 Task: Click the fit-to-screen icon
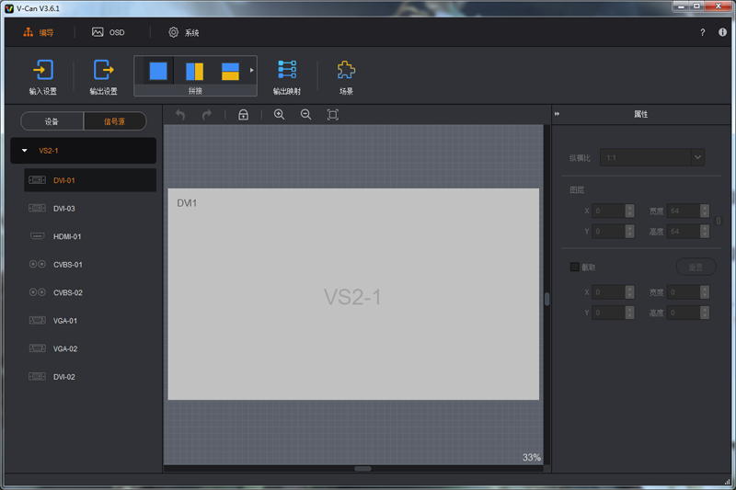(333, 115)
